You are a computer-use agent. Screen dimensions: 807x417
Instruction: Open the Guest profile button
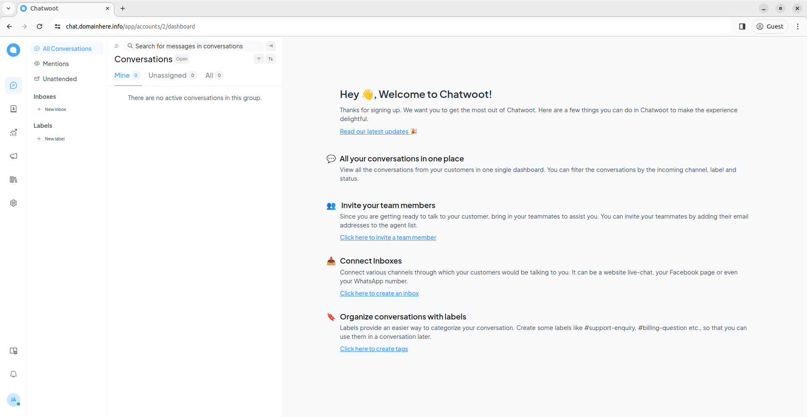click(770, 26)
